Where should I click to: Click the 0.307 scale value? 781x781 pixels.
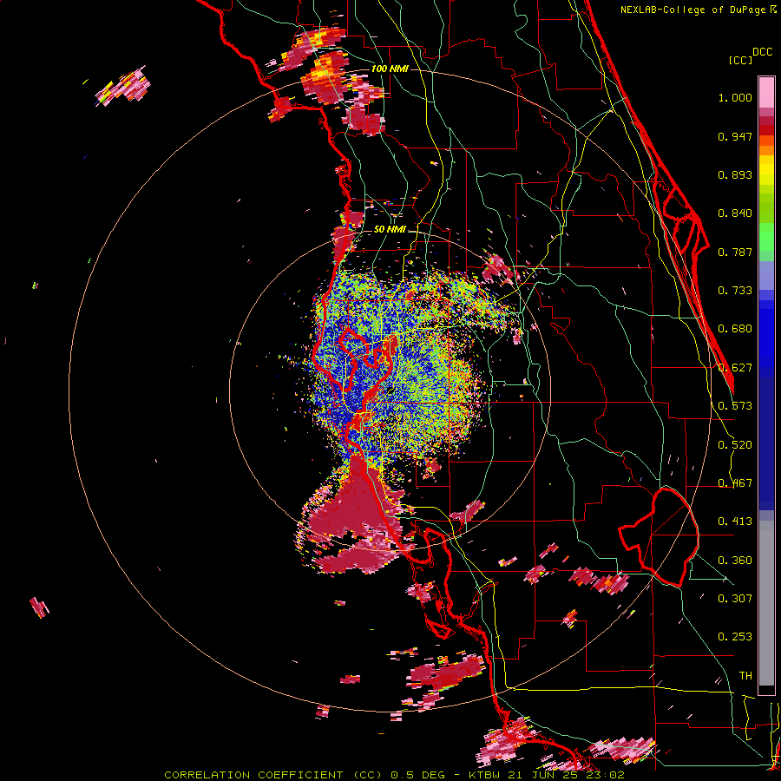[x=735, y=598]
